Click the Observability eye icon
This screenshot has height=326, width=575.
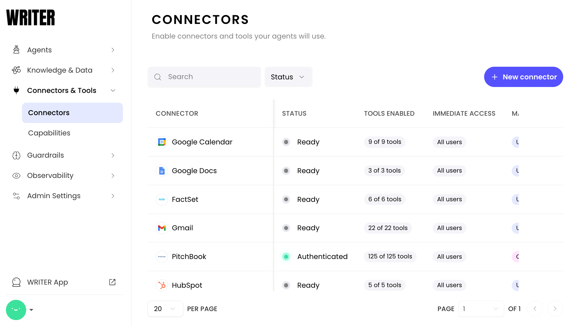(x=16, y=176)
